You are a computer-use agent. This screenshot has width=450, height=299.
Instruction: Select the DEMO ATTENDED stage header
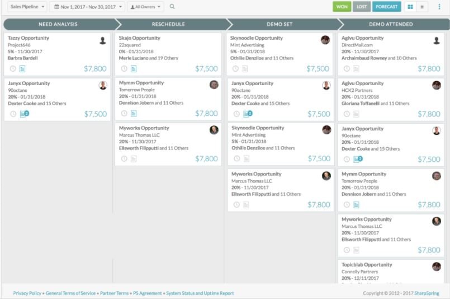point(391,24)
